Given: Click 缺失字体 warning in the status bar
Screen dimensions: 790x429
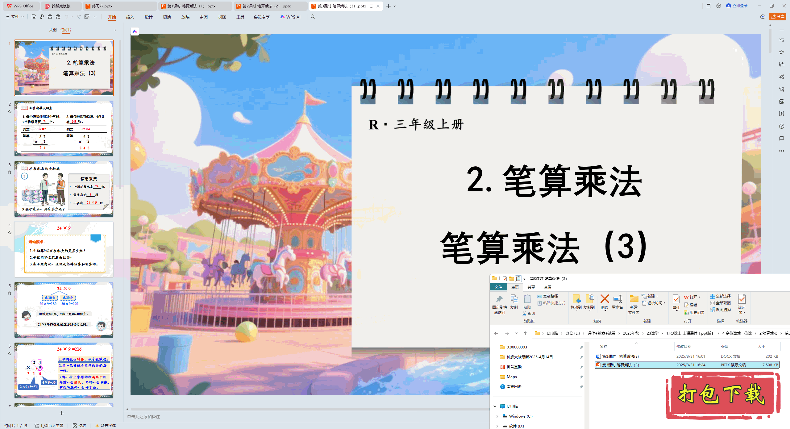Looking at the screenshot, I should 107,425.
